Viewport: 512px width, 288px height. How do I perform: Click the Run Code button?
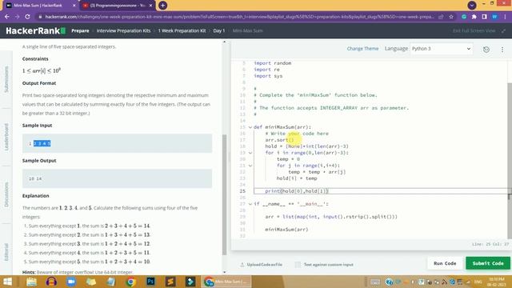pos(445,263)
